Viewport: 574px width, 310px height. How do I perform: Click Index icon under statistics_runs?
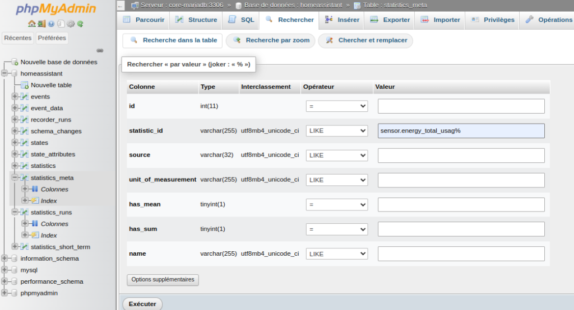[35, 235]
